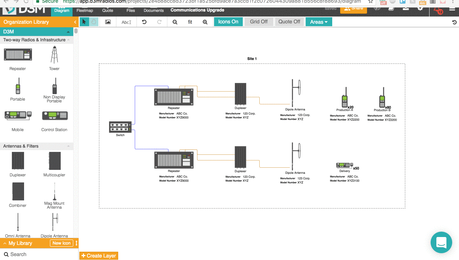Open the Quote tab
This screenshot has height=260, width=459.
click(x=107, y=11)
